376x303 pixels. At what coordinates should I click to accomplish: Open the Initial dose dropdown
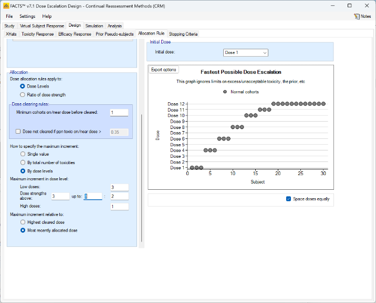246,52
